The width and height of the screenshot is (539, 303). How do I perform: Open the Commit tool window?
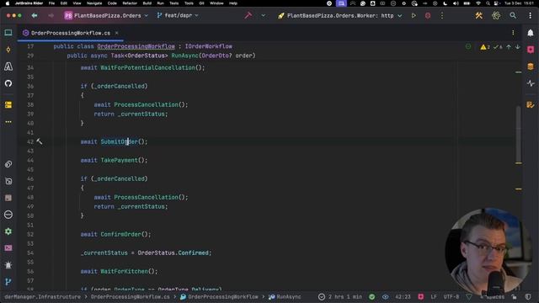[x=8, y=50]
